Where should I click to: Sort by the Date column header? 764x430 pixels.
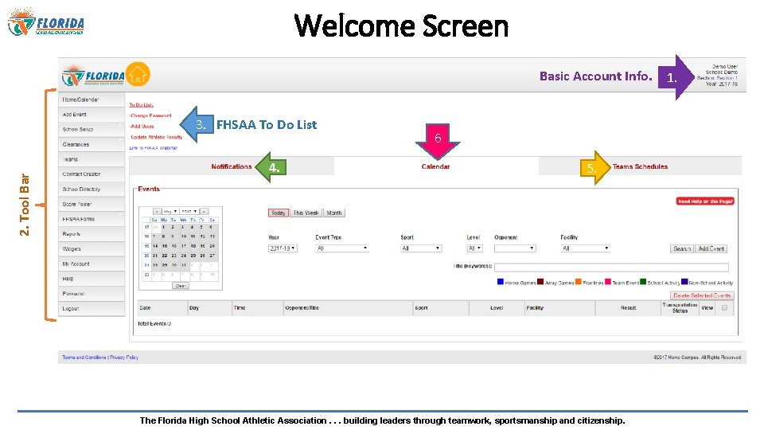pos(162,308)
